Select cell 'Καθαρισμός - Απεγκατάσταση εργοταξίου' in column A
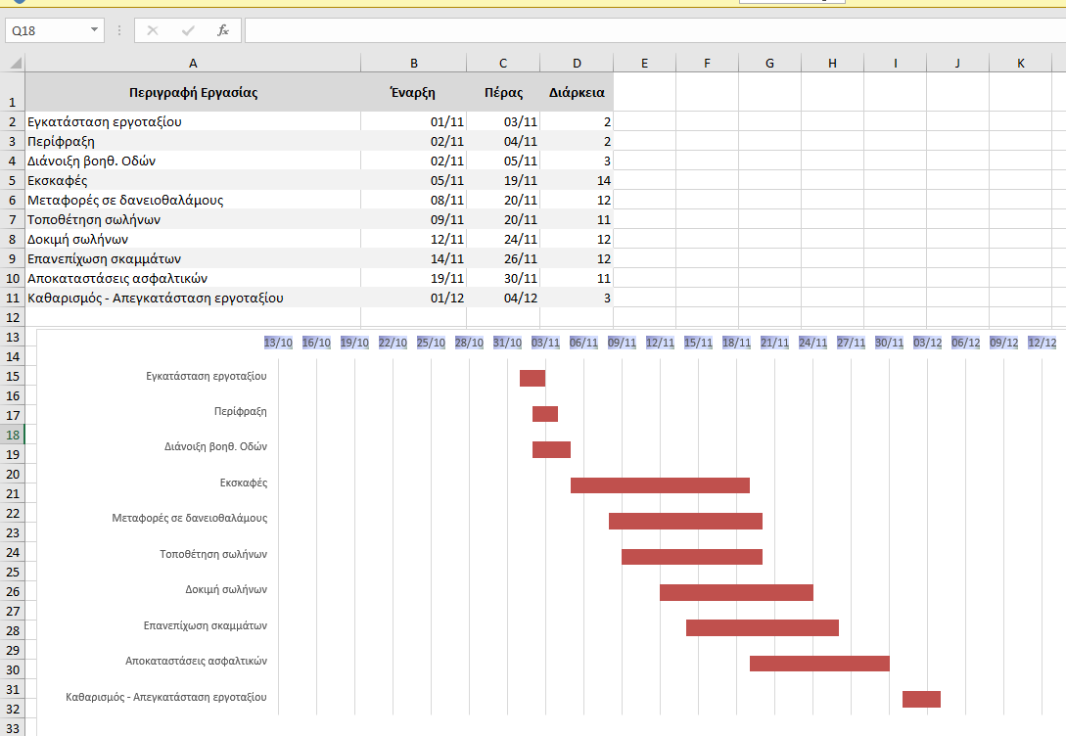 tap(193, 299)
